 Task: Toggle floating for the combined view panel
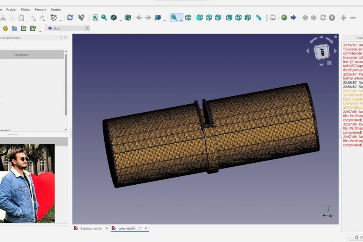pos(61,37)
